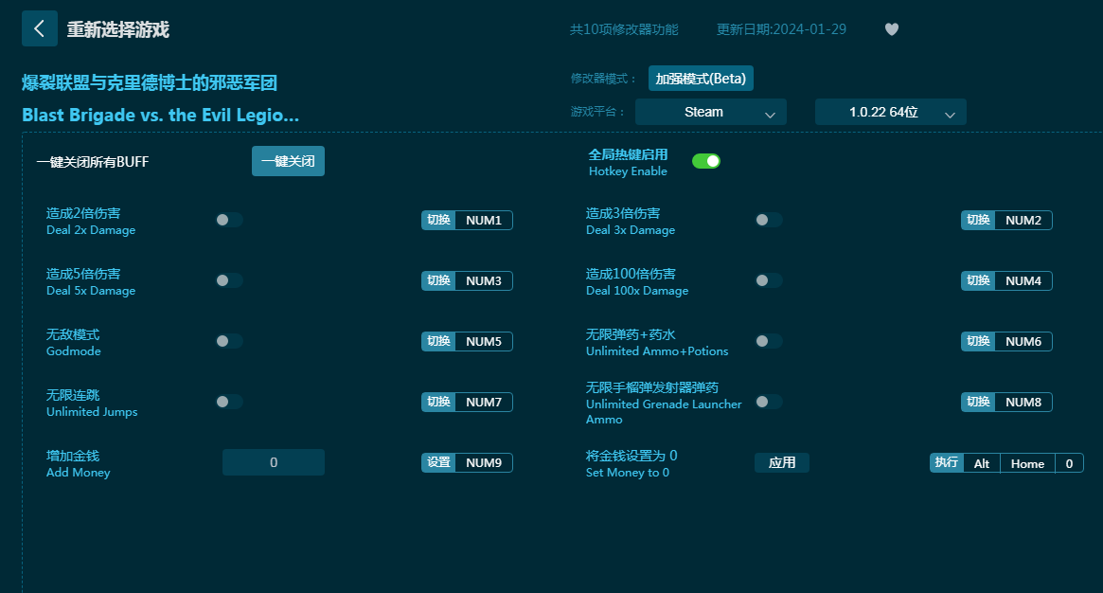
Task: Open the Steam platform dropdown
Action: tap(710, 112)
